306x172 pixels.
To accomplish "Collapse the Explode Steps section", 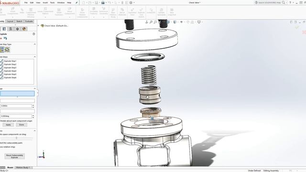I will tap(35, 57).
